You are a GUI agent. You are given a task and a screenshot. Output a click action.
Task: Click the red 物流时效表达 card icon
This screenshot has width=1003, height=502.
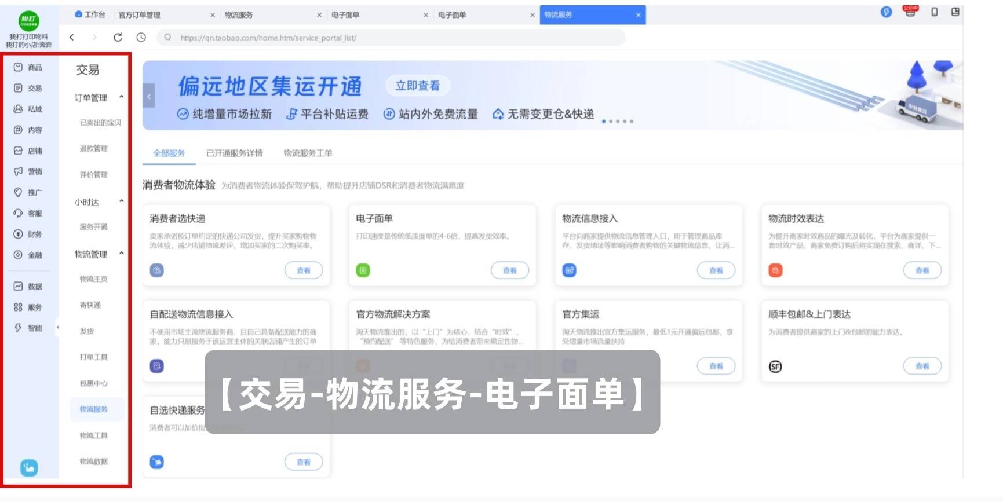click(775, 270)
